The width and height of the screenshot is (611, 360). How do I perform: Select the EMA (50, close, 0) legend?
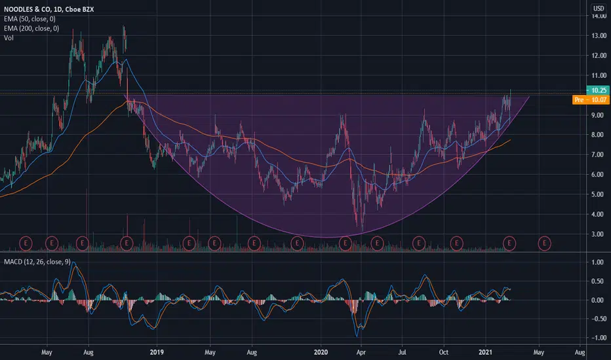[x=30, y=19]
